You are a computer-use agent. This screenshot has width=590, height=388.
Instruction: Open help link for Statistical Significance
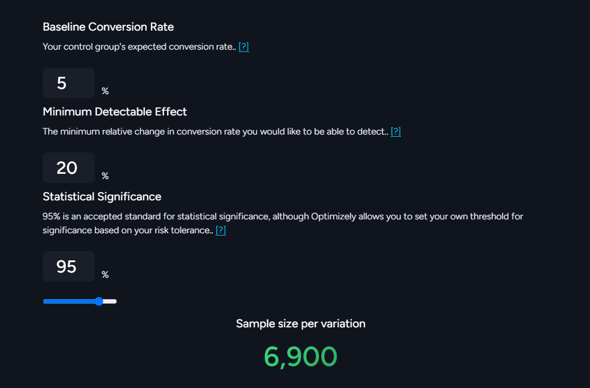coord(220,230)
